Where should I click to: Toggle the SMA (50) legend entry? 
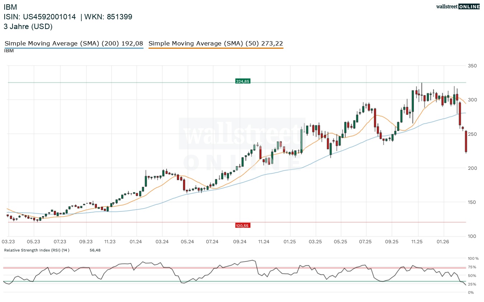click(216, 43)
